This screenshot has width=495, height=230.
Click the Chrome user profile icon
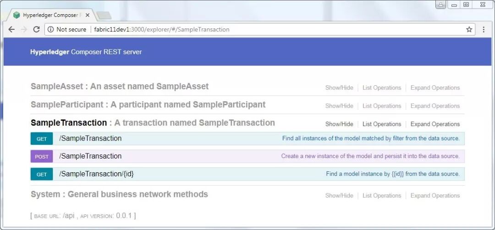coord(441,5)
